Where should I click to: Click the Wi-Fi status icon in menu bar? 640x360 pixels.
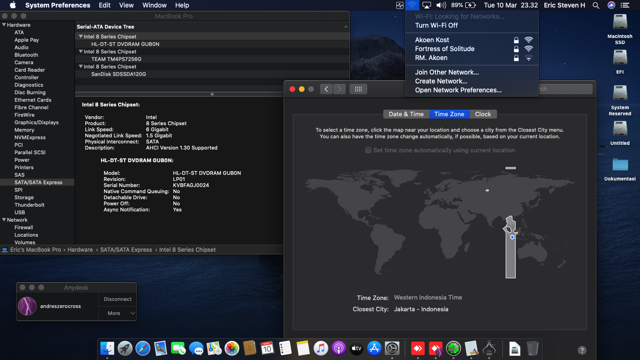coord(412,5)
